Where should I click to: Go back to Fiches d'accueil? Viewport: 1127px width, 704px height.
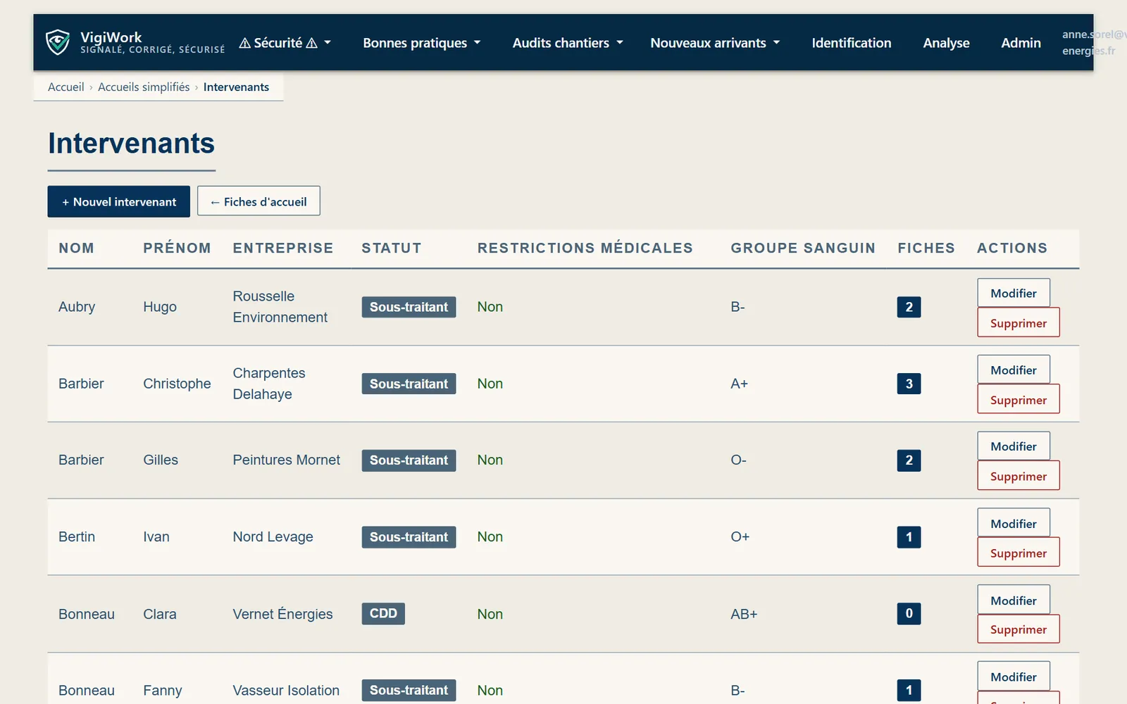point(259,201)
